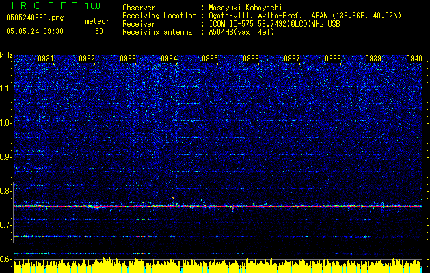Click the bright red carrier line near 0.75 kHz
This screenshot has height=273, width=430.
[x=218, y=206]
